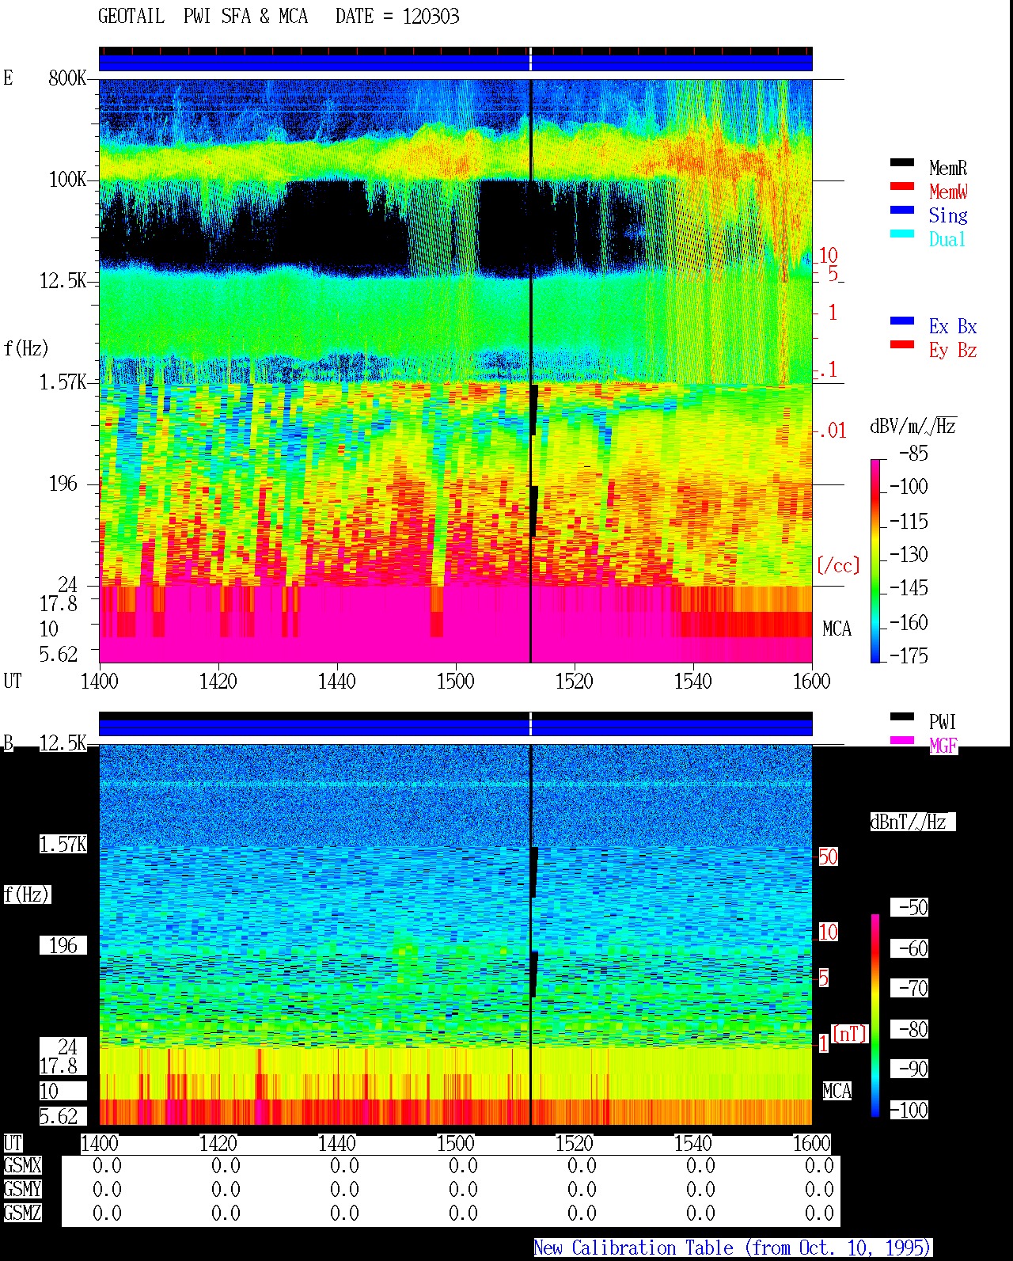The width and height of the screenshot is (1013, 1261).
Task: Click the -85 color scale value
Action: point(913,454)
